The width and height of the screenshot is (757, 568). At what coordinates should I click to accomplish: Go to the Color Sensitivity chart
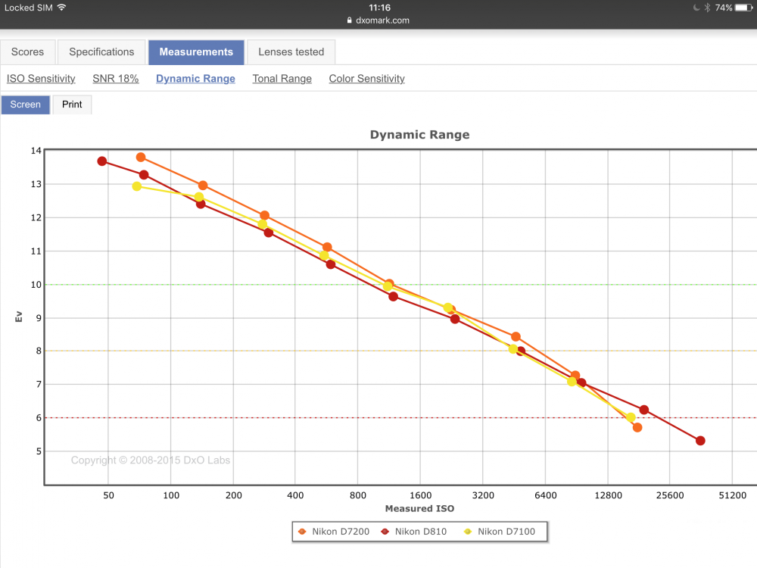[x=367, y=78]
